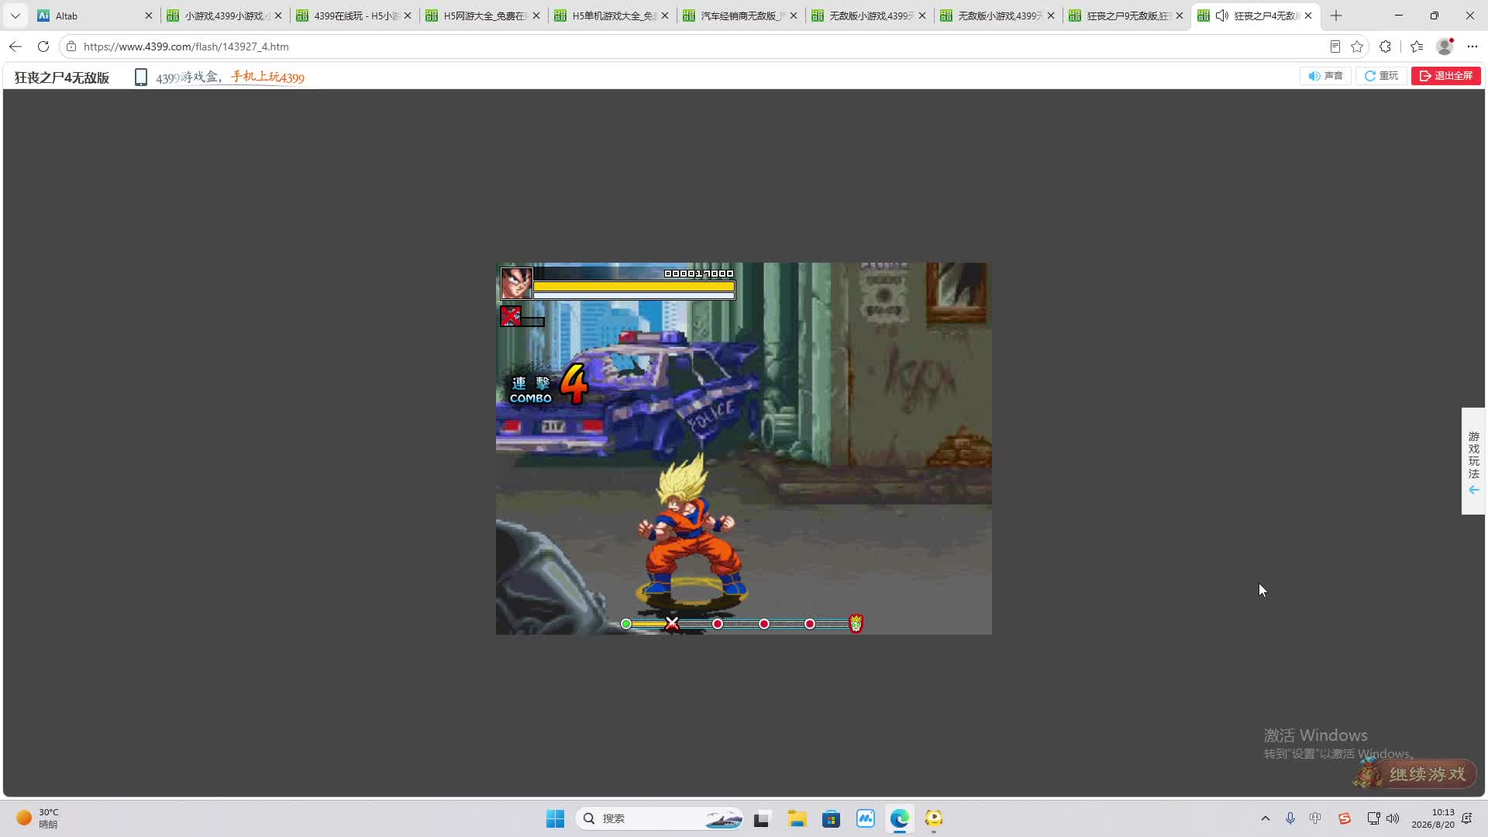Open network settings tray icon
This screenshot has height=837, width=1488.
pyautogui.click(x=1373, y=818)
